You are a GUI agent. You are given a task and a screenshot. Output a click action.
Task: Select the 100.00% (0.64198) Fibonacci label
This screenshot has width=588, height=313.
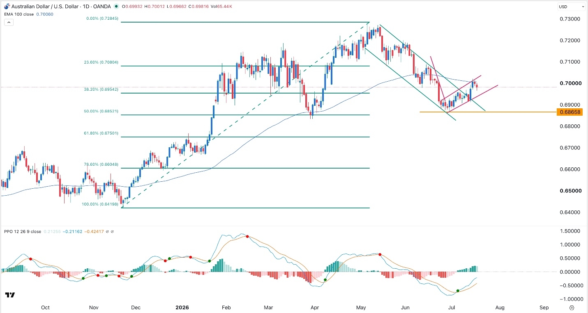tap(100, 204)
